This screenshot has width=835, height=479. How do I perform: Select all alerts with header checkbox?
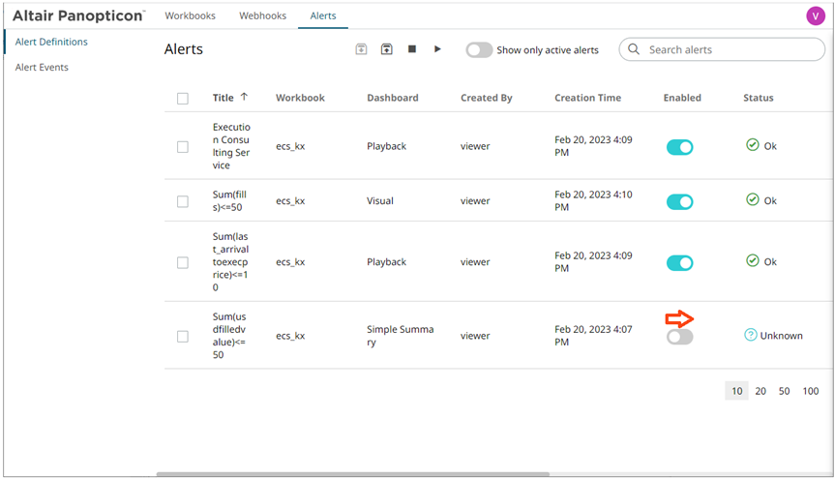tap(183, 99)
